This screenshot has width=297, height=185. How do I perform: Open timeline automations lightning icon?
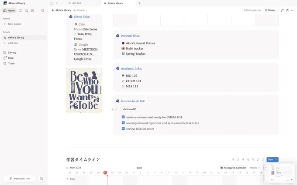pyautogui.click(x=243, y=159)
